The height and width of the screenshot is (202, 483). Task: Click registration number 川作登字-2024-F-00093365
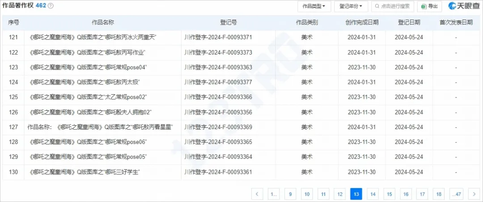[x=218, y=142]
